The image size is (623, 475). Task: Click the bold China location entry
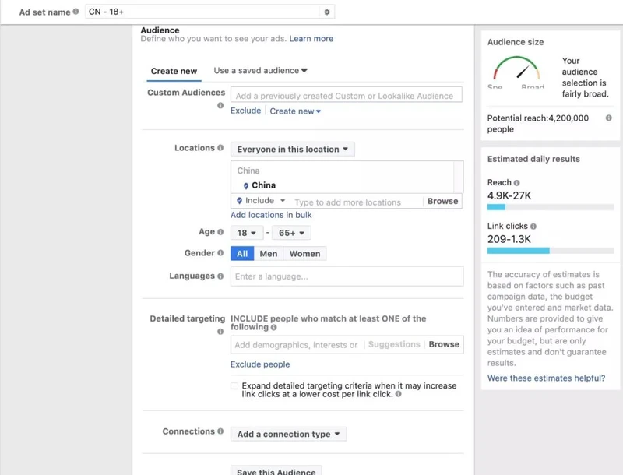click(263, 185)
